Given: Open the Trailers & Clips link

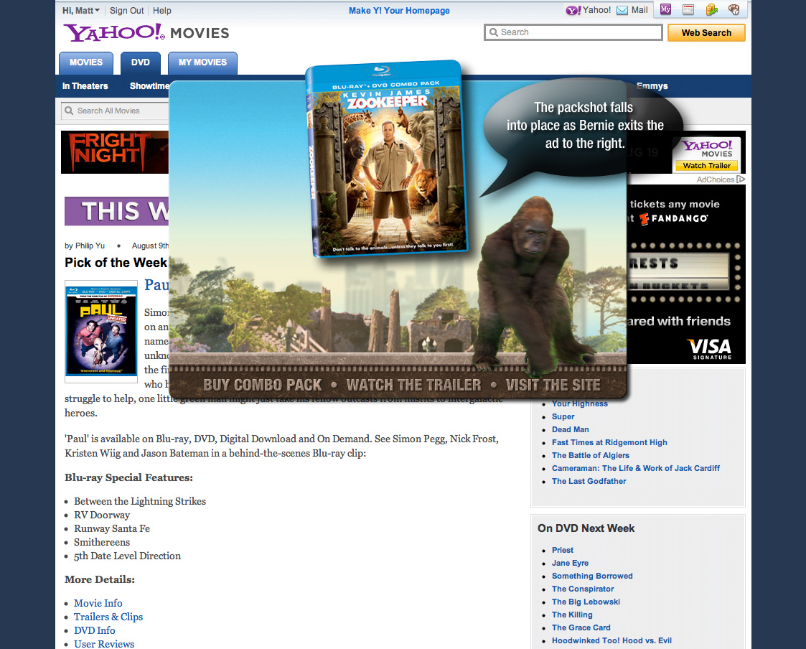Looking at the screenshot, I should pyautogui.click(x=108, y=617).
